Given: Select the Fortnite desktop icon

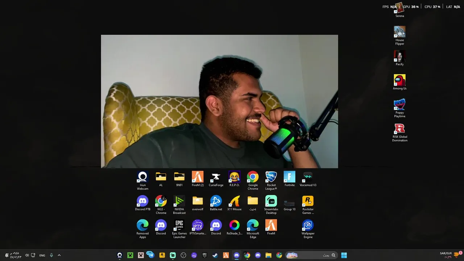Looking at the screenshot, I should click(x=289, y=179).
